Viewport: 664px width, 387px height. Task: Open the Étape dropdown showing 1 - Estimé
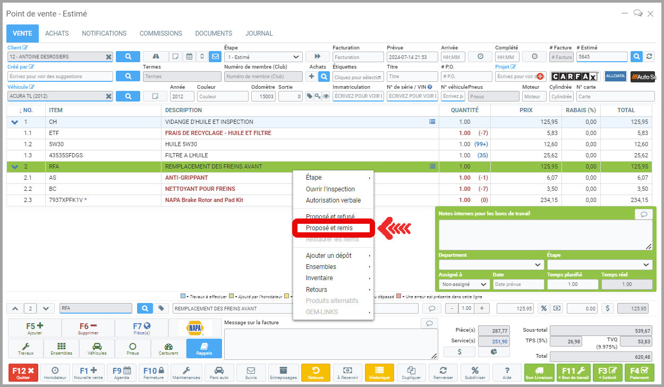(263, 57)
